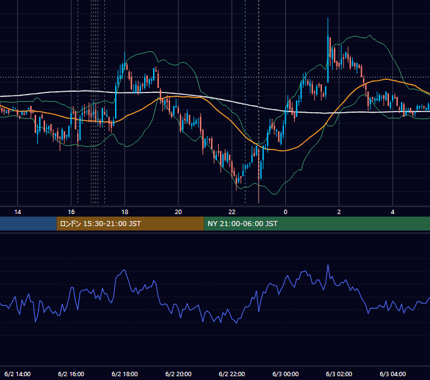Click the '6/3 04:00' label on oscillator axis
Viewport: 430px width, 380px height.
393,374
